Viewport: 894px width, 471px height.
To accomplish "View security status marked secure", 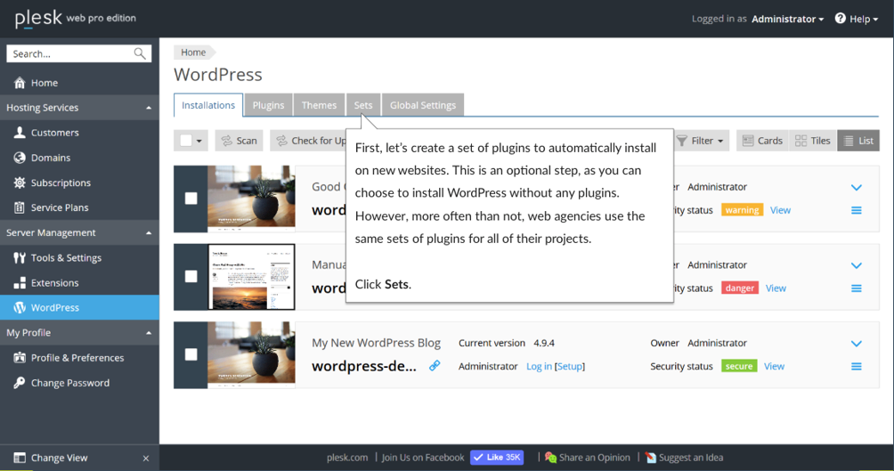I will click(774, 366).
